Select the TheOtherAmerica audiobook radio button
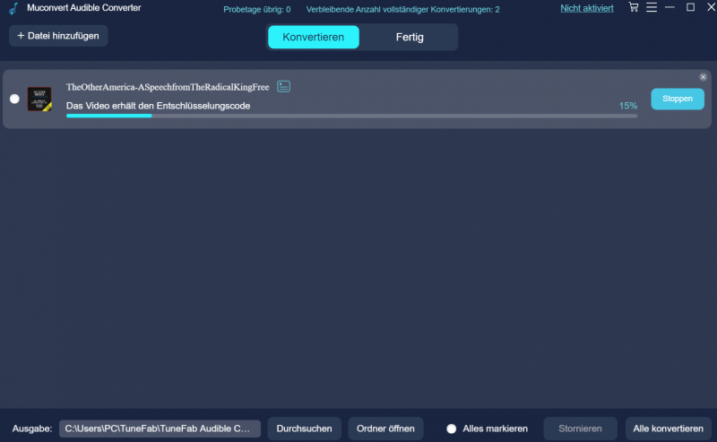 click(x=14, y=99)
